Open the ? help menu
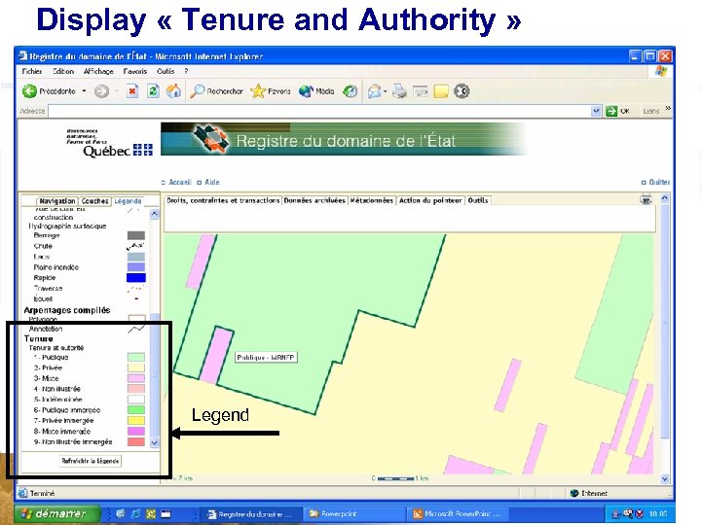The image size is (701, 525). [186, 71]
